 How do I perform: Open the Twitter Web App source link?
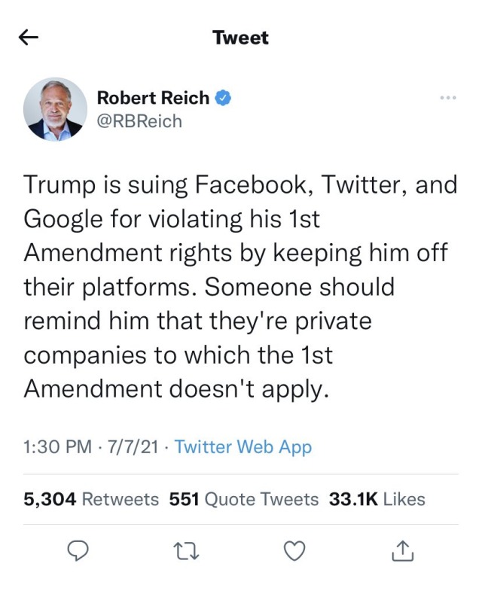[243, 447]
